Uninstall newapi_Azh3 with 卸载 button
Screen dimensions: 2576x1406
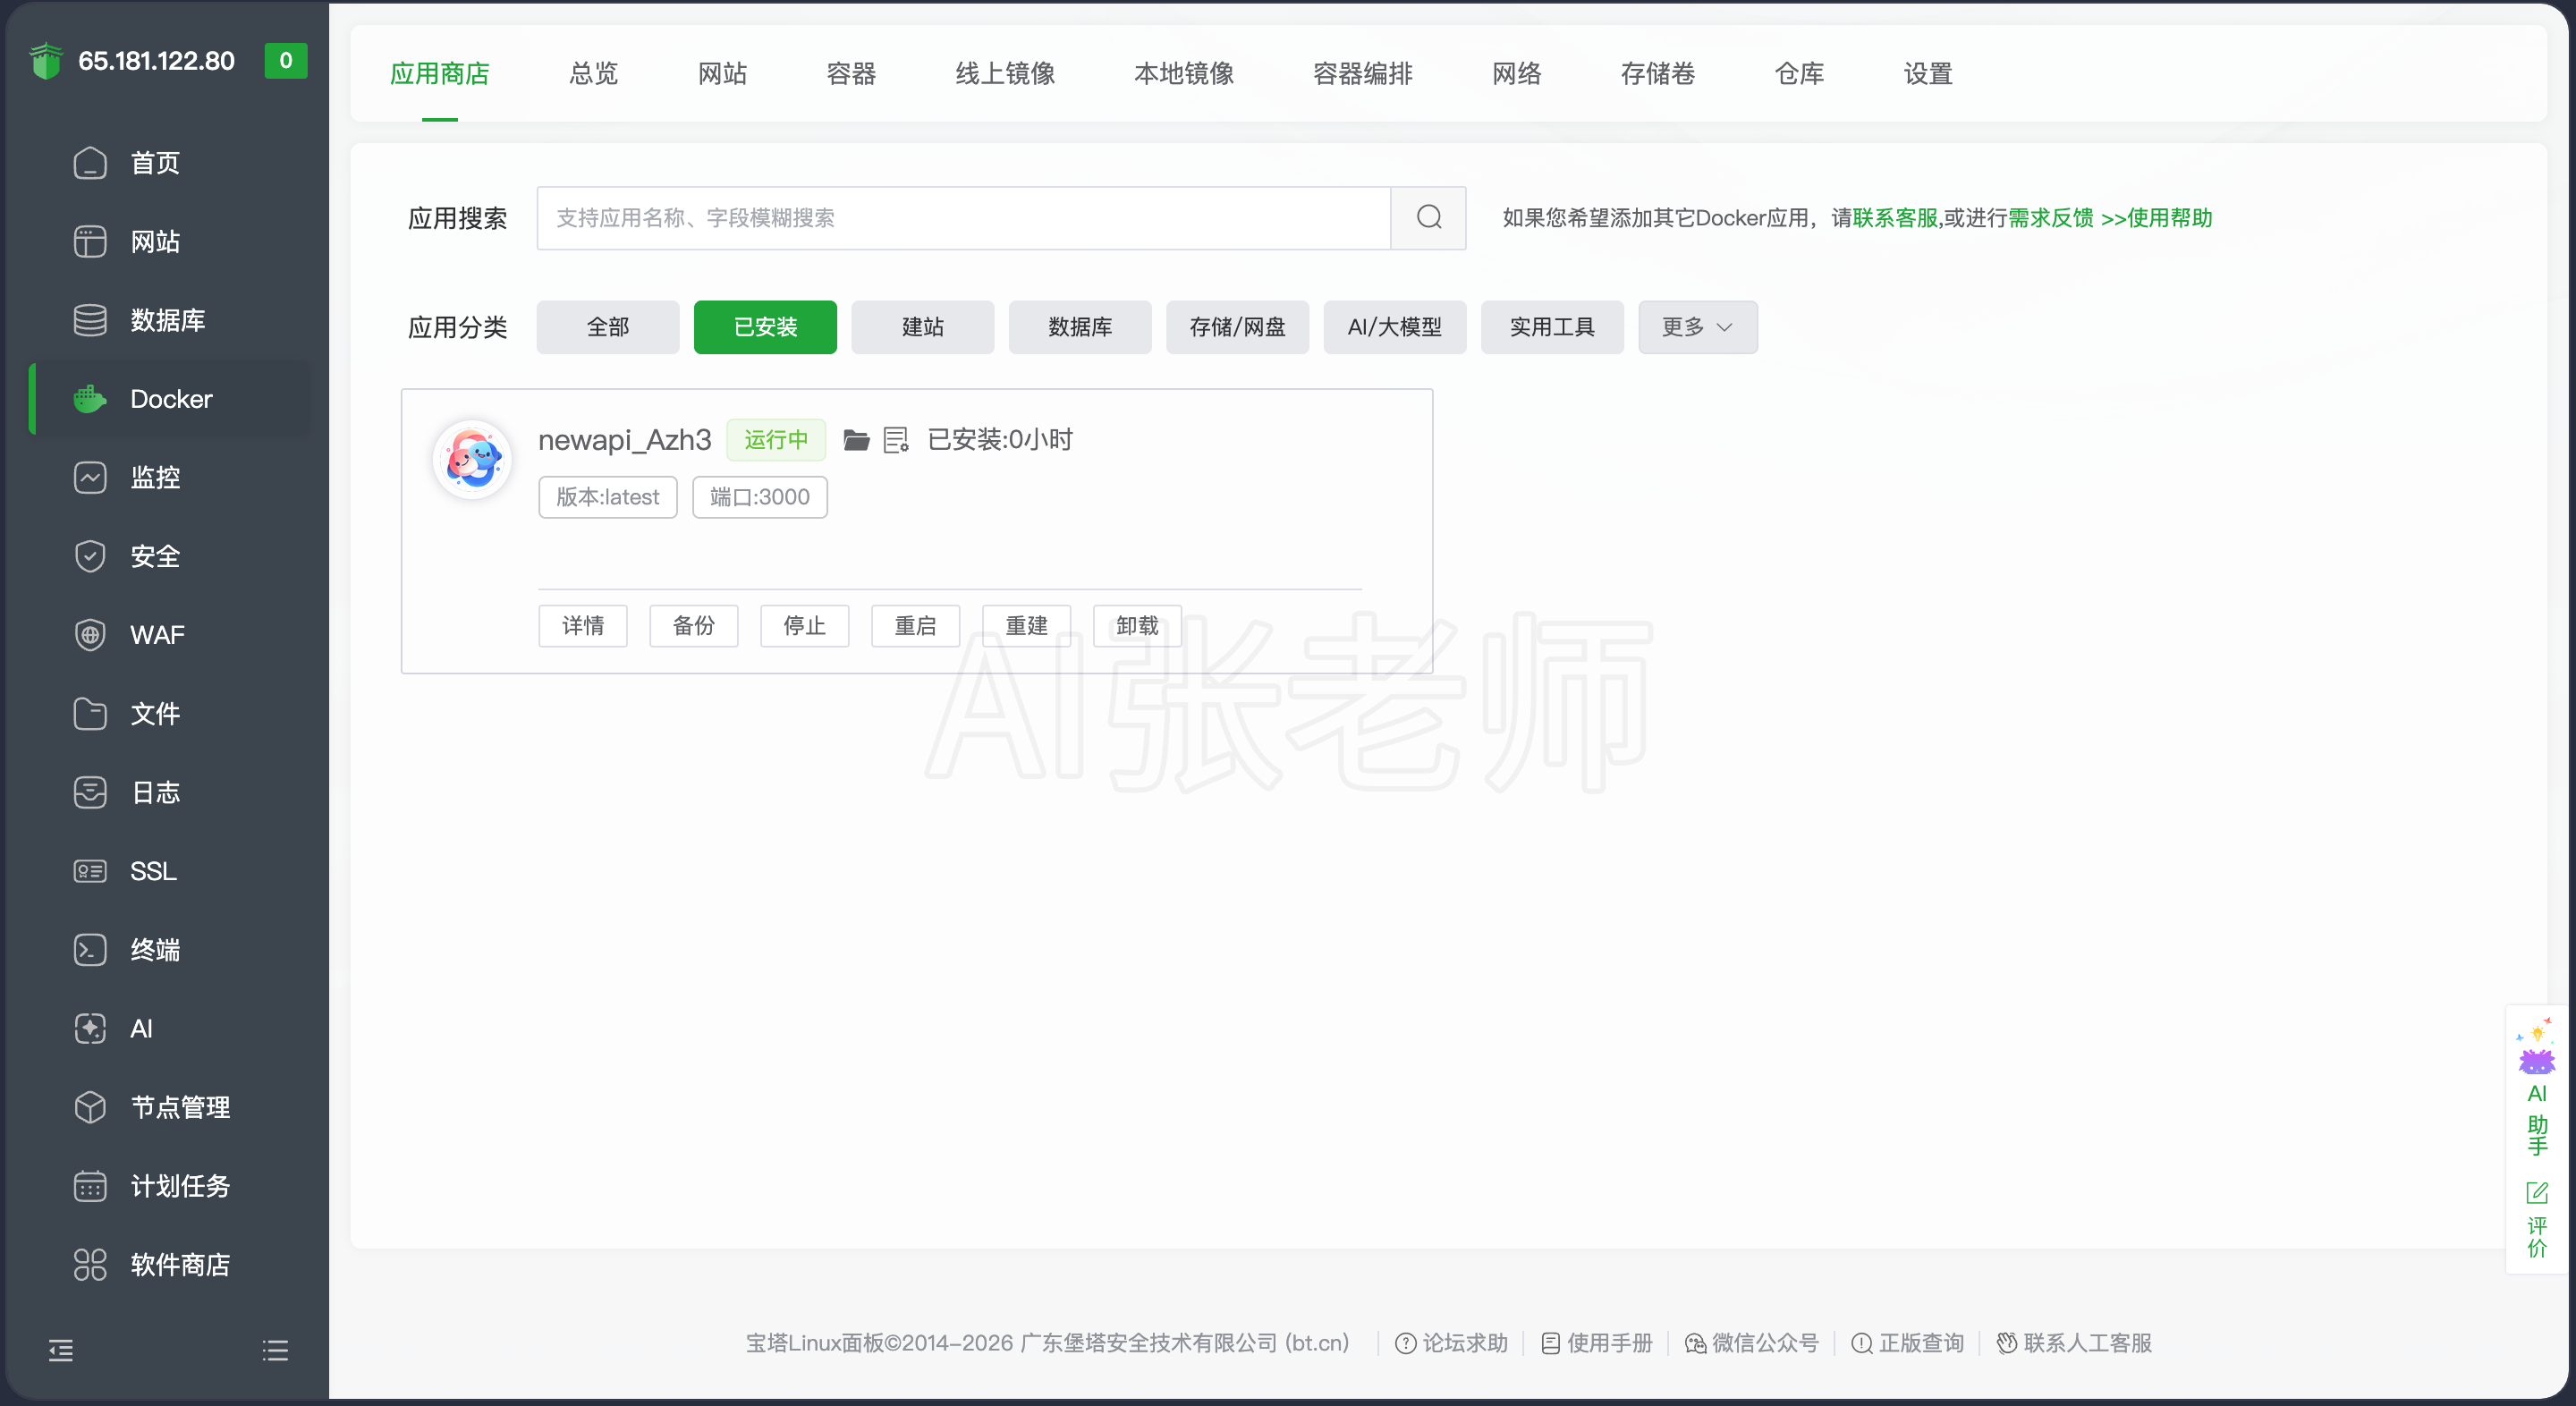[x=1138, y=626]
